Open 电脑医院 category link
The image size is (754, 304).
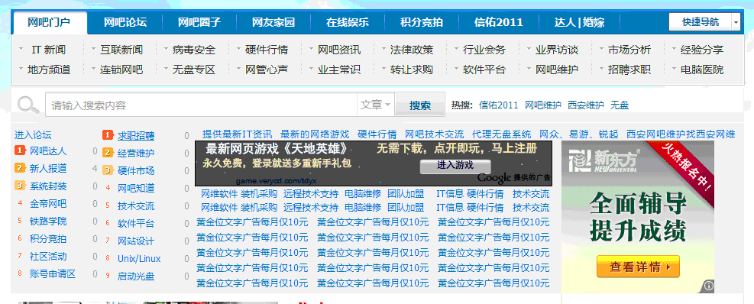tap(702, 70)
